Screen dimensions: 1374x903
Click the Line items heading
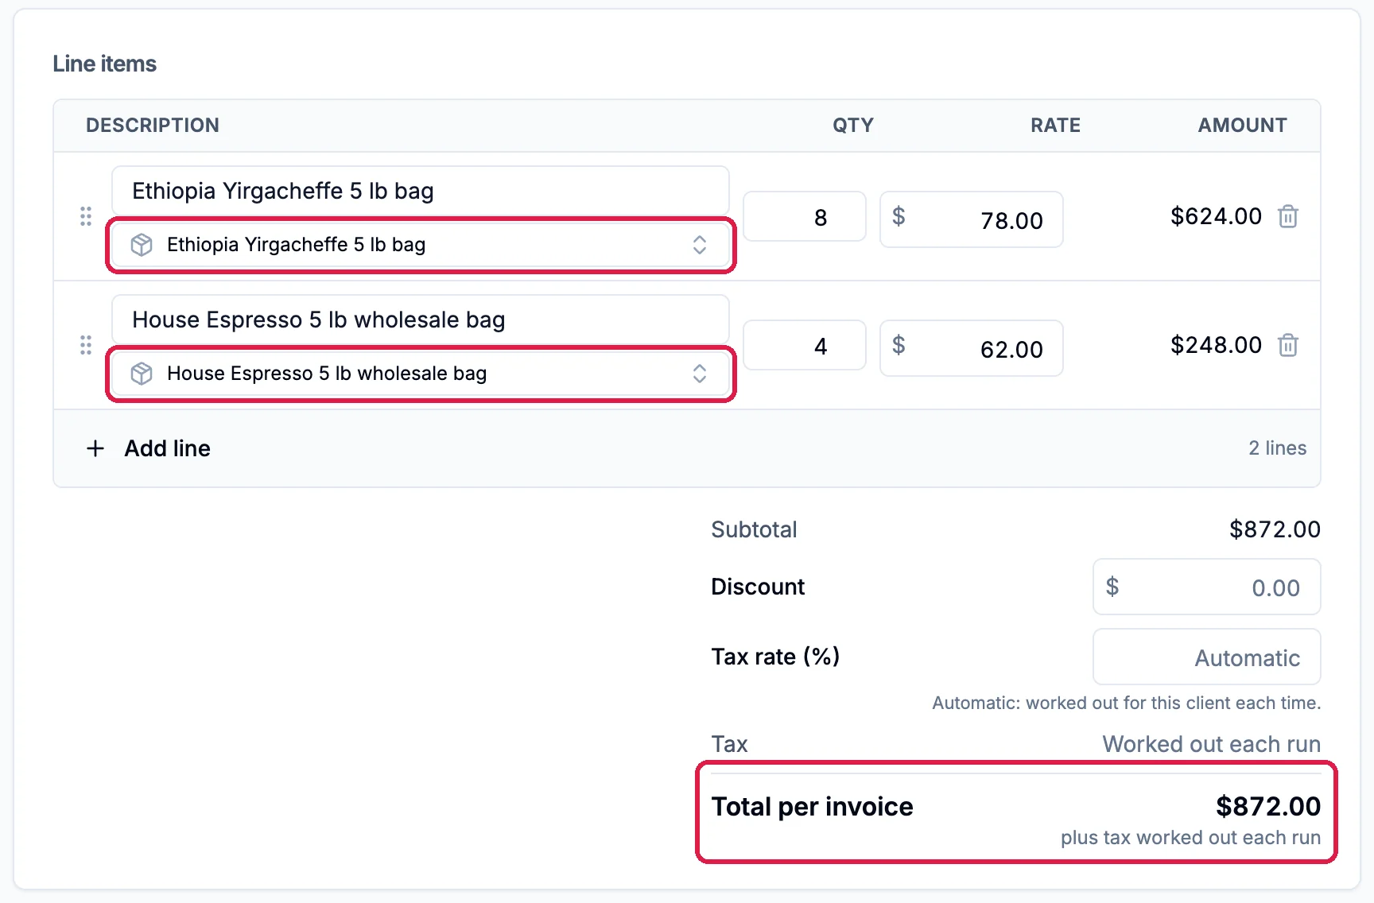click(x=105, y=64)
